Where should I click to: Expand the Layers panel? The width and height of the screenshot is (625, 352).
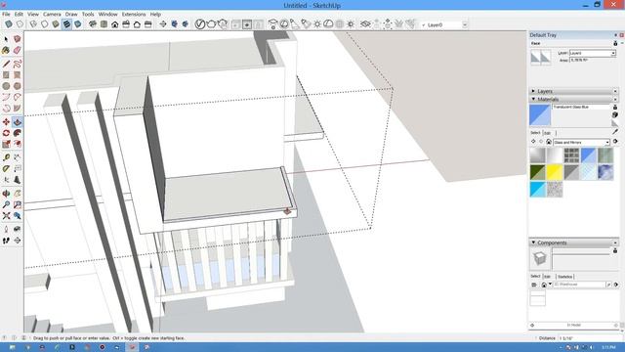533,91
